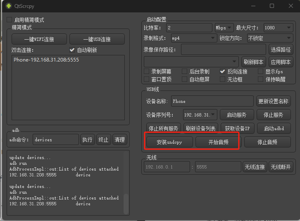Focus the wireless port 5555 field
The height and width of the screenshot is (221, 300).
218,166
